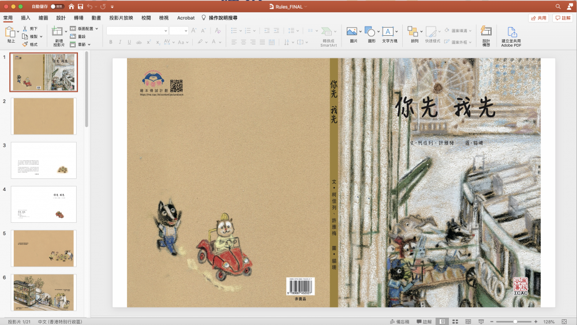The image size is (577, 325).
Task: Expand the 排列 arrange dropdown
Action: pyautogui.click(x=421, y=31)
